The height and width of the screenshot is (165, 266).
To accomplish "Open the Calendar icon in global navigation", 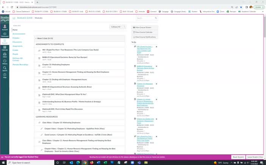I will 5,48.
